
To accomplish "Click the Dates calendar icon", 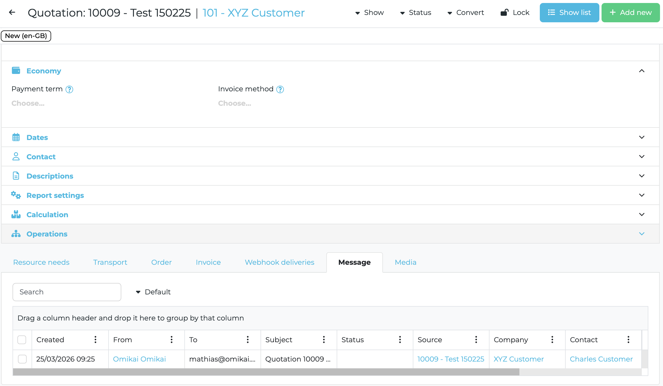I will [16, 137].
